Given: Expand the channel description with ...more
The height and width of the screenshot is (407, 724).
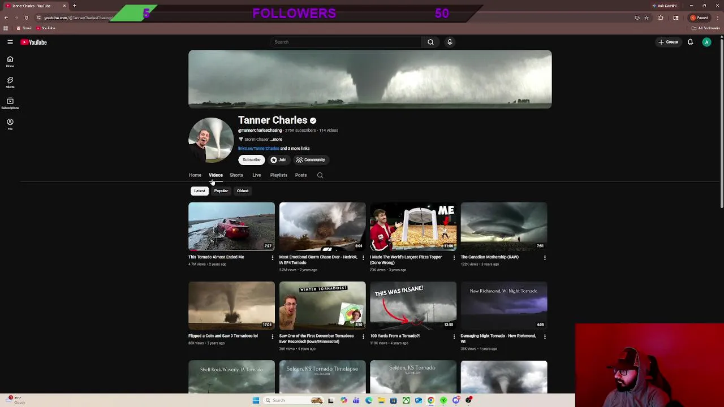Looking at the screenshot, I should [x=276, y=140].
